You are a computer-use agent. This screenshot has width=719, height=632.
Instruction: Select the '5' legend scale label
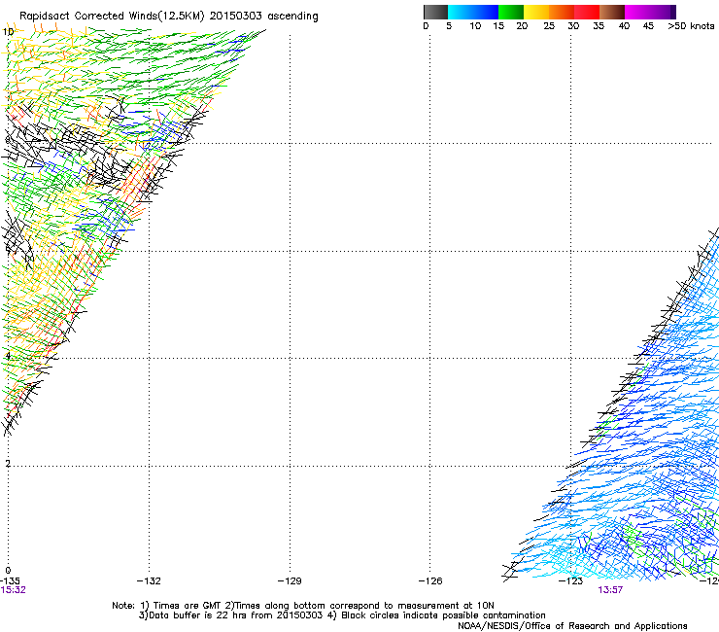[x=449, y=25]
